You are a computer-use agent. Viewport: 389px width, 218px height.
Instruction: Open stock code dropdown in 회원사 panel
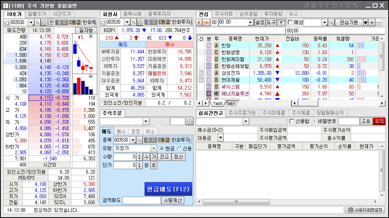tap(127, 23)
